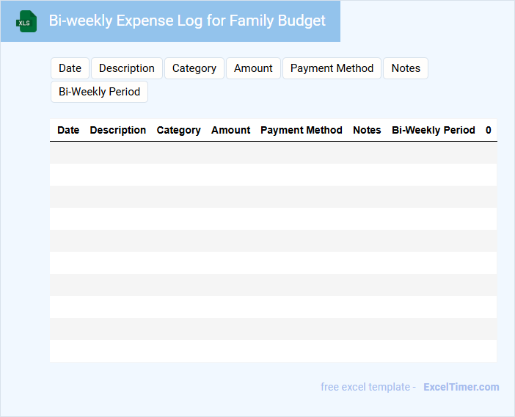Click the Description column header
Viewport: 515px width, 417px height.
118,130
